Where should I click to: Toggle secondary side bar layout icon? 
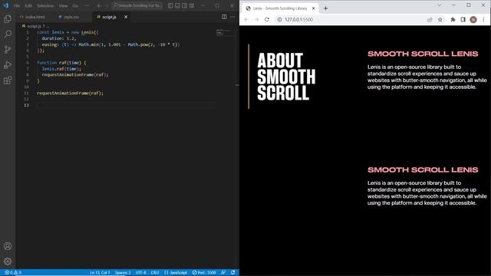pyautogui.click(x=184, y=5)
